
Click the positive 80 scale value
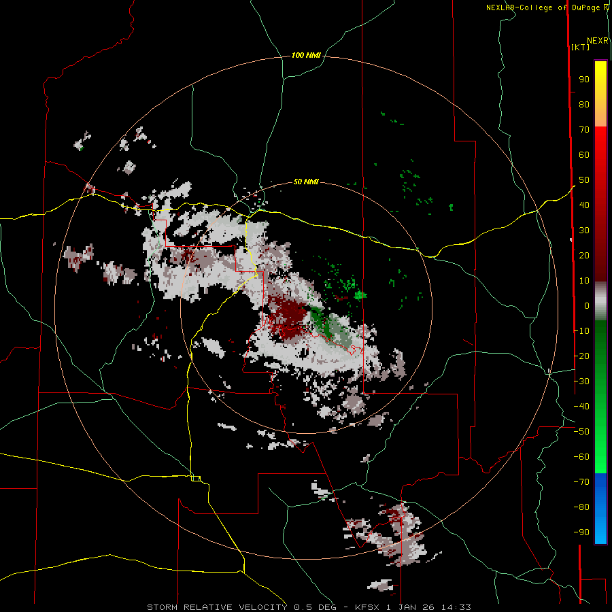coord(584,105)
